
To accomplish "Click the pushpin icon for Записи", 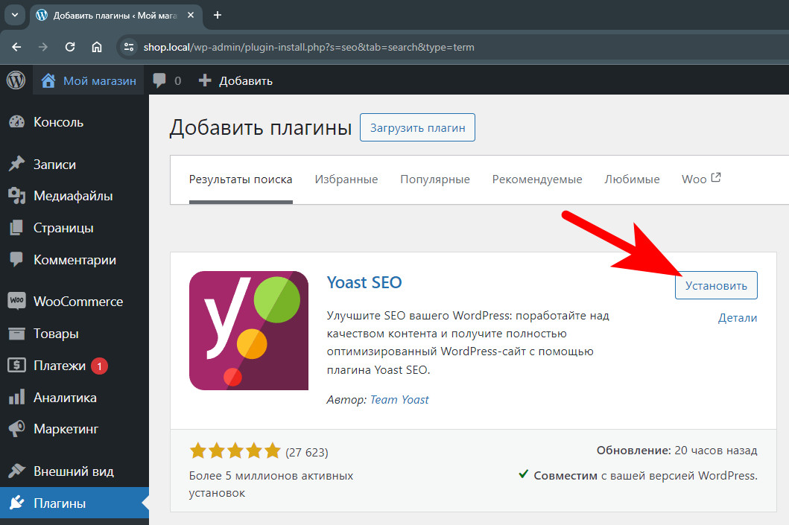I will pos(16,164).
